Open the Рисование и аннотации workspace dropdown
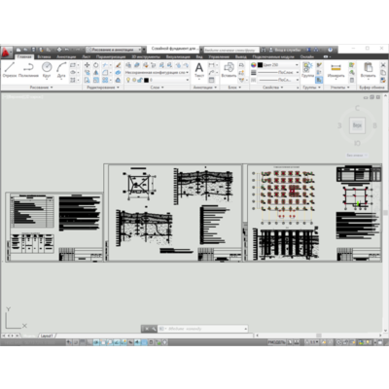 (x=114, y=50)
